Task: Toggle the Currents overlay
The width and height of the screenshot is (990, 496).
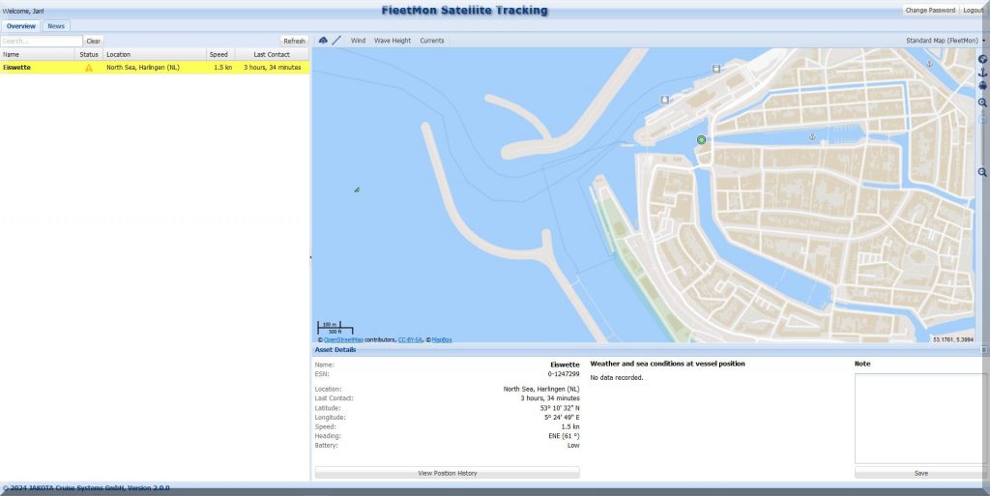Action: tap(432, 41)
